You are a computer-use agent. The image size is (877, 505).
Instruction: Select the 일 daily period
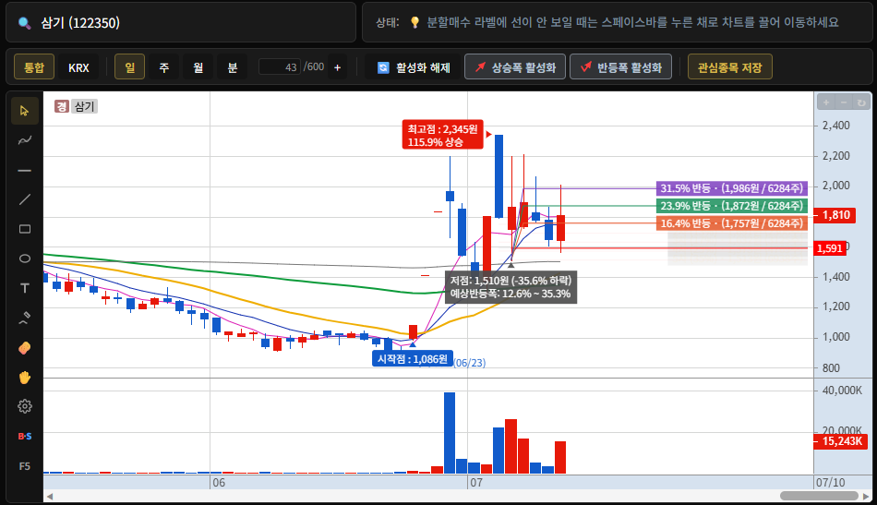pos(130,67)
